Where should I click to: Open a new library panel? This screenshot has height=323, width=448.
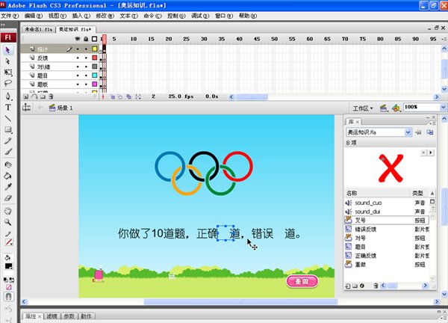[x=430, y=132]
